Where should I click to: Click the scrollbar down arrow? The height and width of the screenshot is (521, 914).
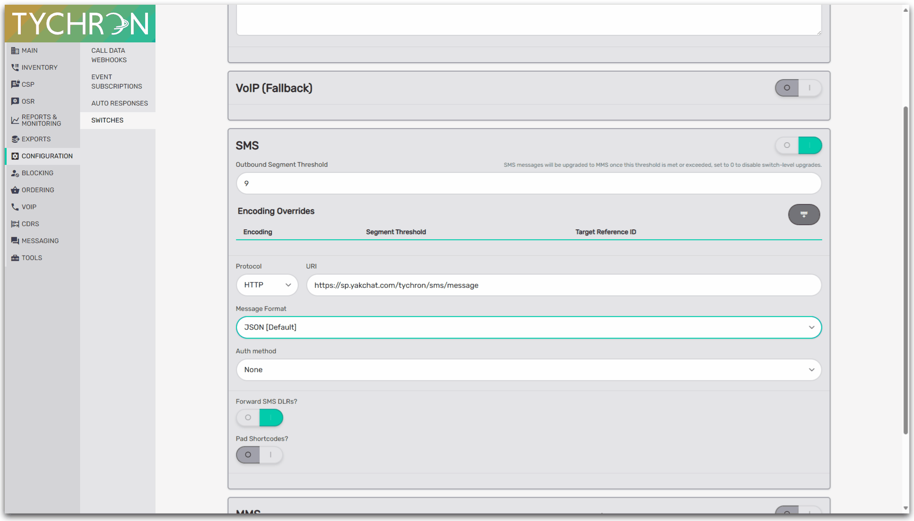pos(906,508)
